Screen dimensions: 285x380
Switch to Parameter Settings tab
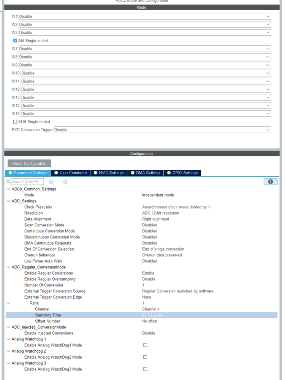(x=28, y=173)
